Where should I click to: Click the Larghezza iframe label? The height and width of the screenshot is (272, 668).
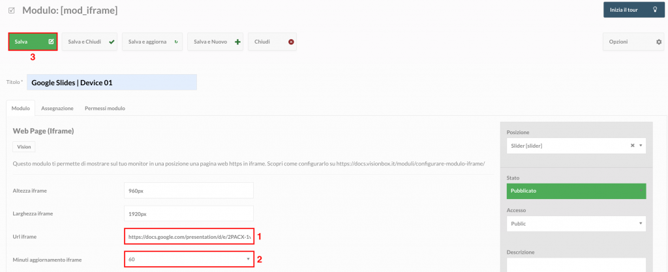click(x=32, y=213)
